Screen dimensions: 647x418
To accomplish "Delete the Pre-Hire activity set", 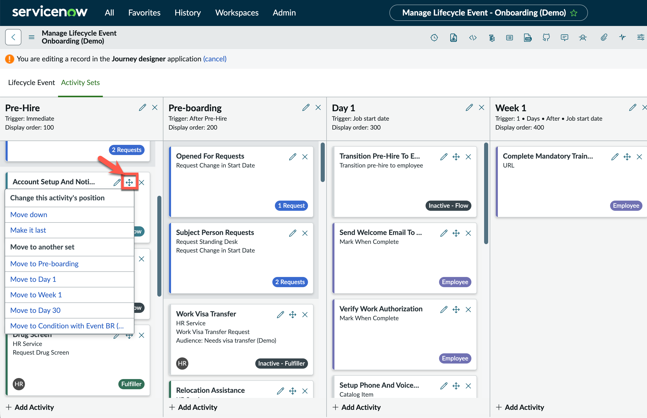I will pyautogui.click(x=155, y=107).
